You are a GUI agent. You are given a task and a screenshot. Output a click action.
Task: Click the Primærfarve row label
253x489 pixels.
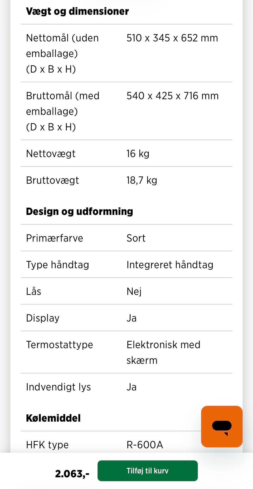55,238
